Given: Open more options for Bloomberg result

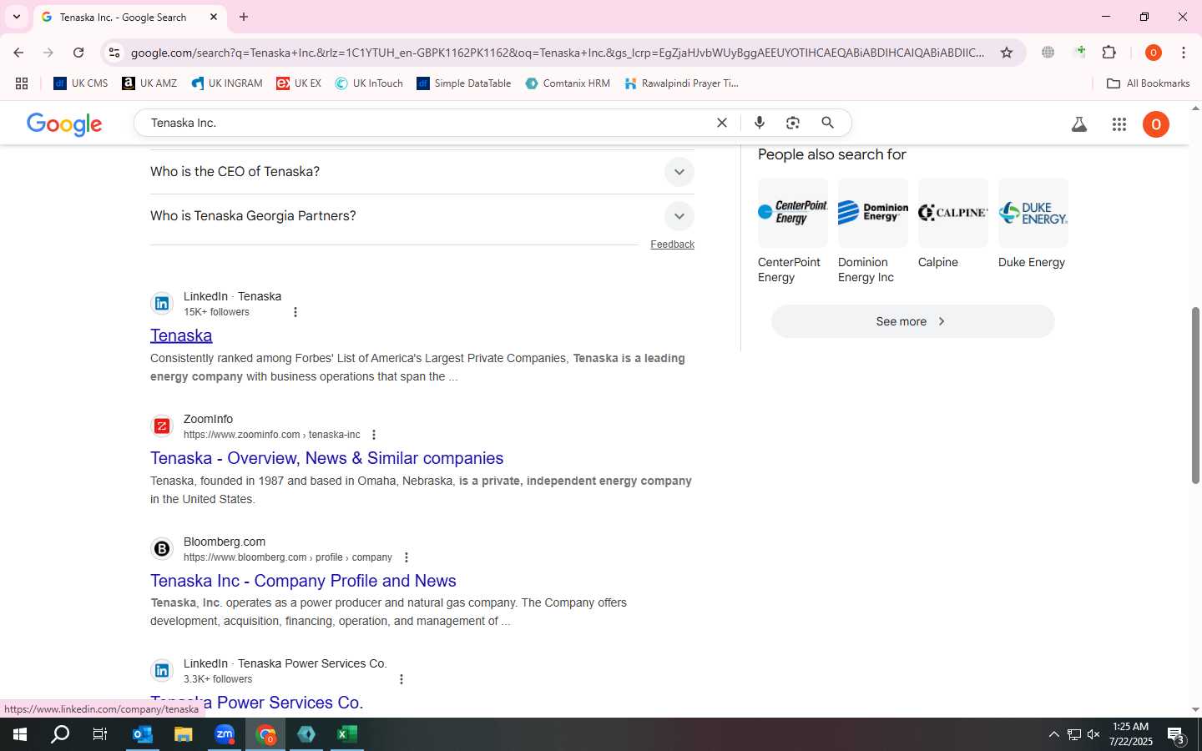Looking at the screenshot, I should (x=407, y=557).
